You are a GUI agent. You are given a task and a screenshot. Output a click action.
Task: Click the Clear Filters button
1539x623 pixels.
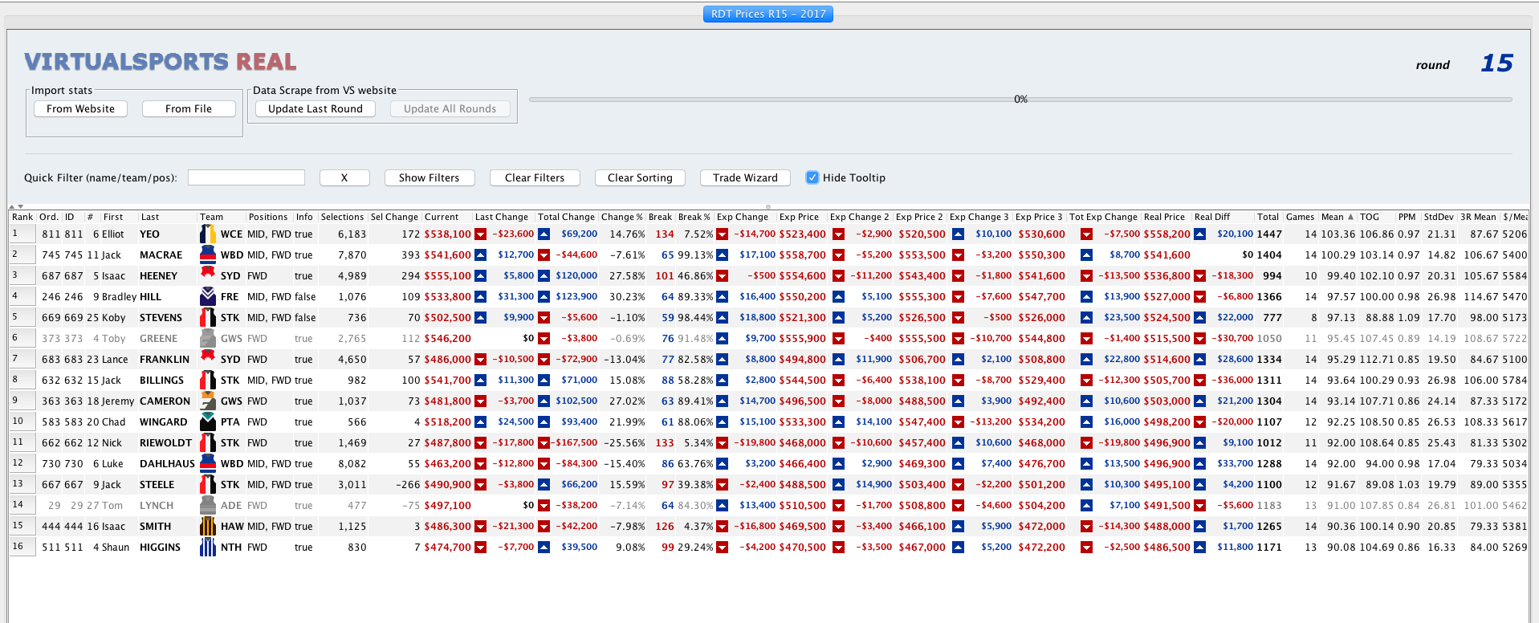coord(535,178)
